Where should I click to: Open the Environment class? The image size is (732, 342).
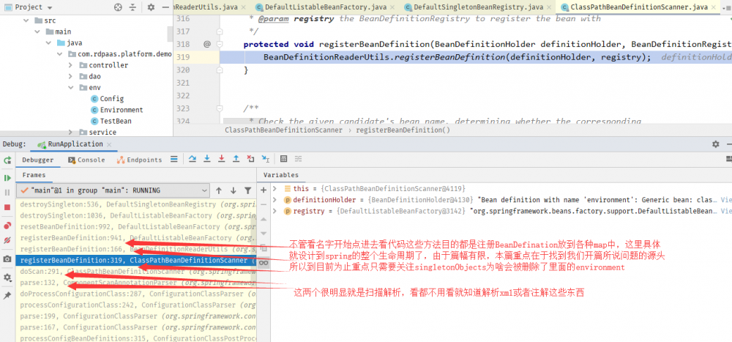[x=116, y=110]
